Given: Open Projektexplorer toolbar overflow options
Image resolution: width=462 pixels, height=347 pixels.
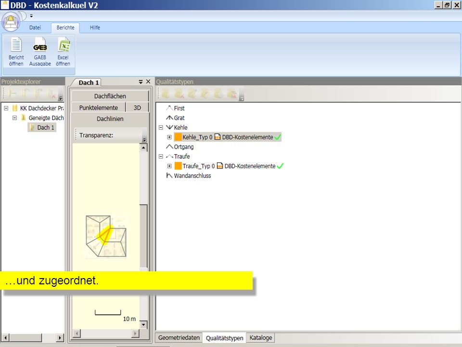Looking at the screenshot, I should click(x=61, y=98).
